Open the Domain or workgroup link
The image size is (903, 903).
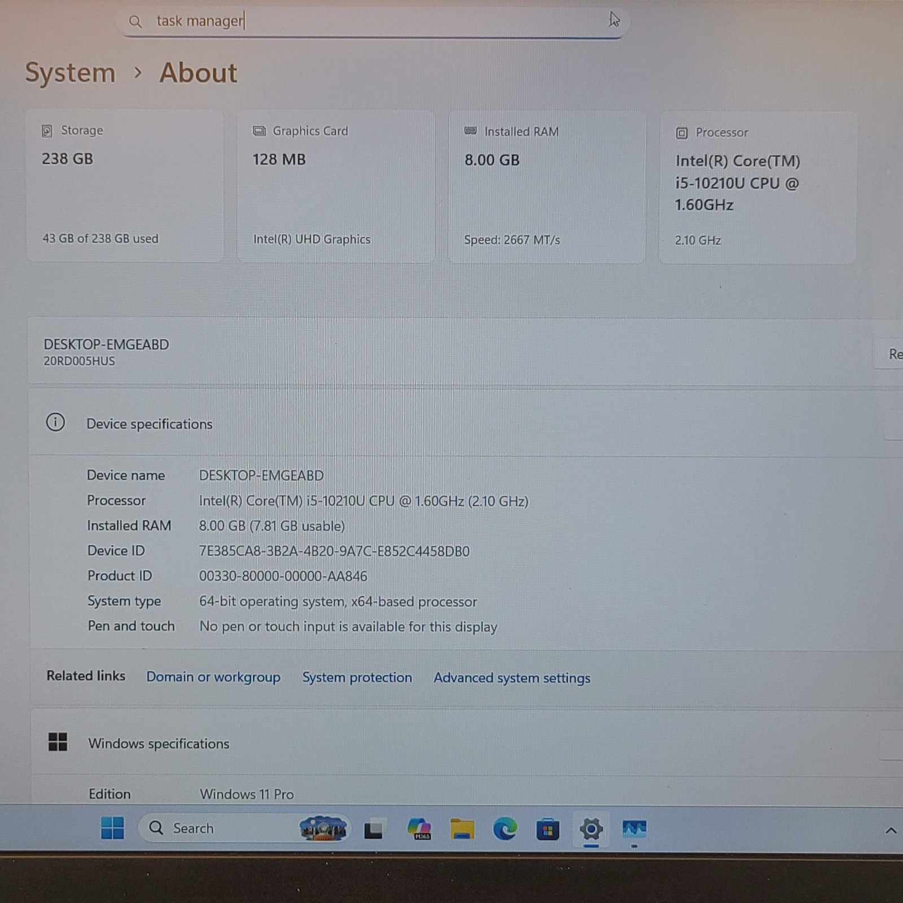point(213,677)
